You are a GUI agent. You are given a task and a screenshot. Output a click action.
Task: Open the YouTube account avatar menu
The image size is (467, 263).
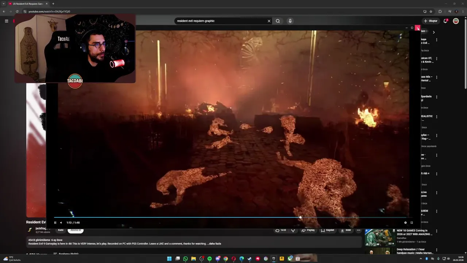[456, 21]
